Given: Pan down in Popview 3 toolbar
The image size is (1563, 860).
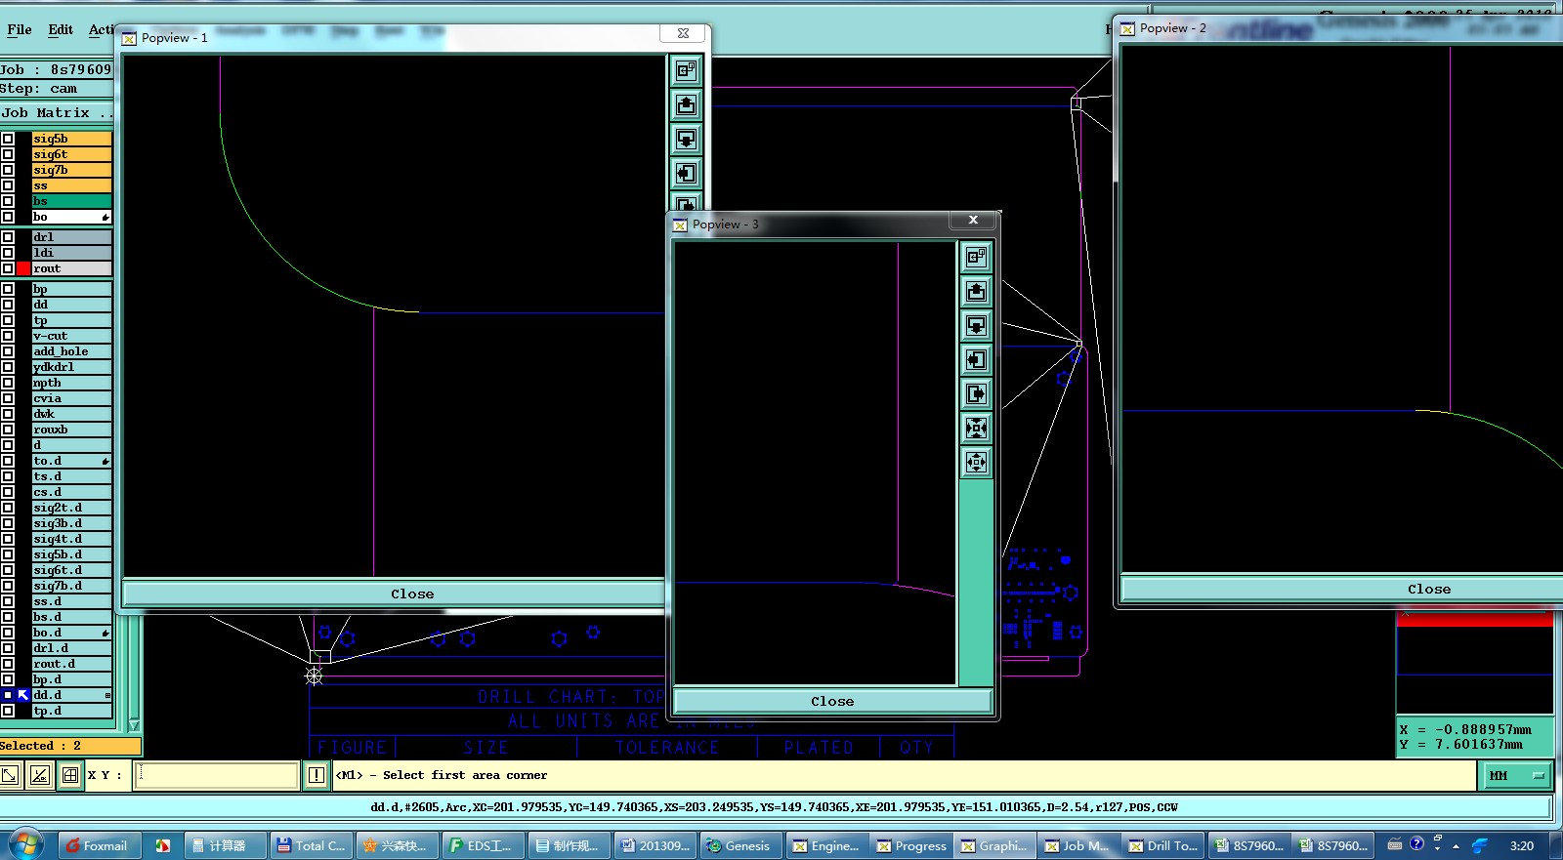Looking at the screenshot, I should coord(976,325).
